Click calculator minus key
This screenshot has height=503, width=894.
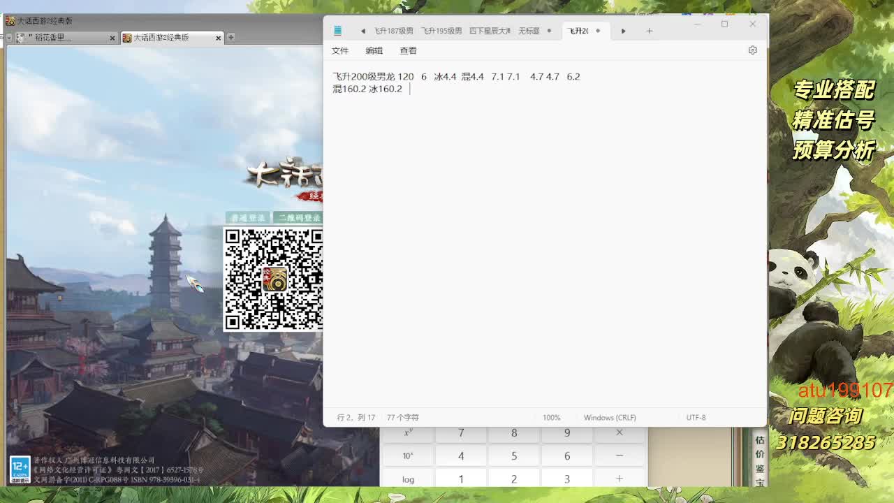click(620, 455)
